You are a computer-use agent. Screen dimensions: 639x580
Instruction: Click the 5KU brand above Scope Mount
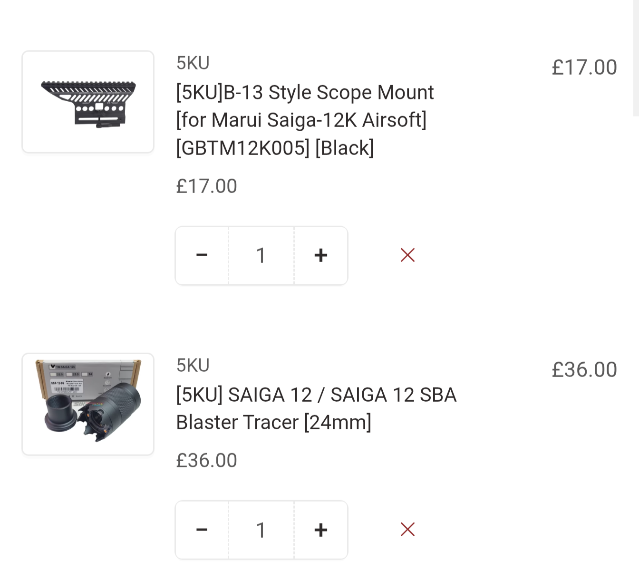(193, 63)
